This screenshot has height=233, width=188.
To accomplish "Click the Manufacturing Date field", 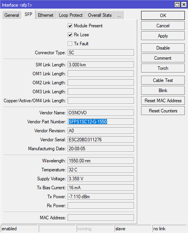I will (x=101, y=149).
